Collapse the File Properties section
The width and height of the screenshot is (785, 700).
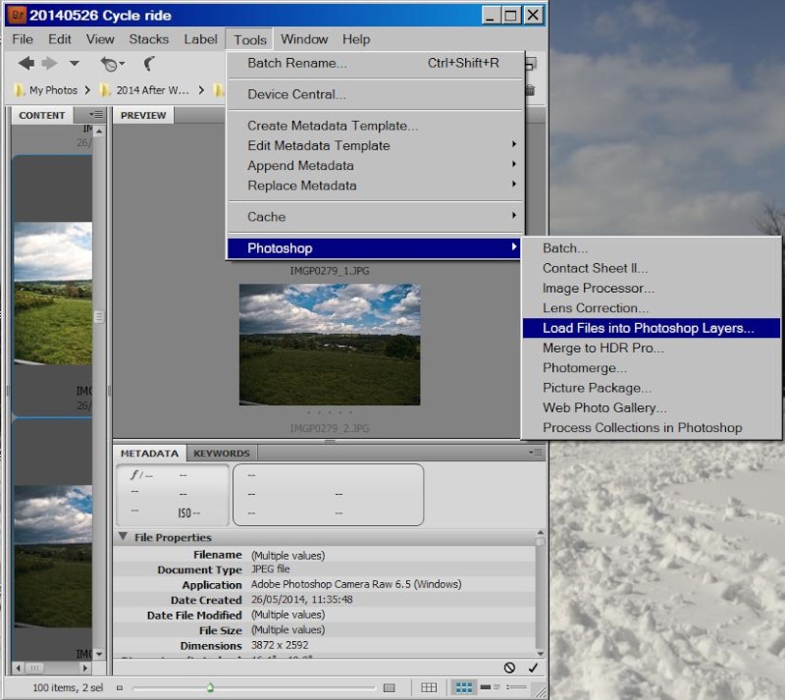coord(124,537)
